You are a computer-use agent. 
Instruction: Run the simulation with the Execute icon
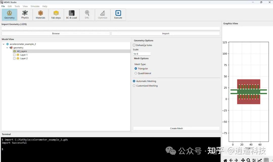(x=118, y=14)
